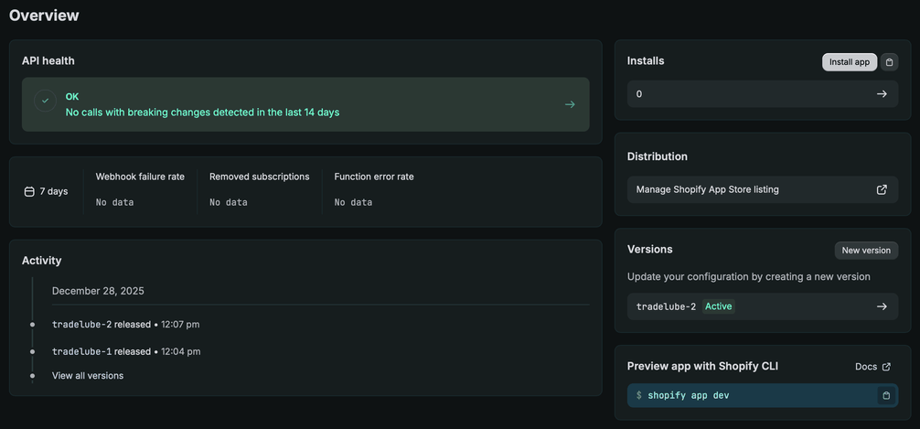920x429 pixels.
Task: Click the green checkmark icon in API health
Action: 45,101
